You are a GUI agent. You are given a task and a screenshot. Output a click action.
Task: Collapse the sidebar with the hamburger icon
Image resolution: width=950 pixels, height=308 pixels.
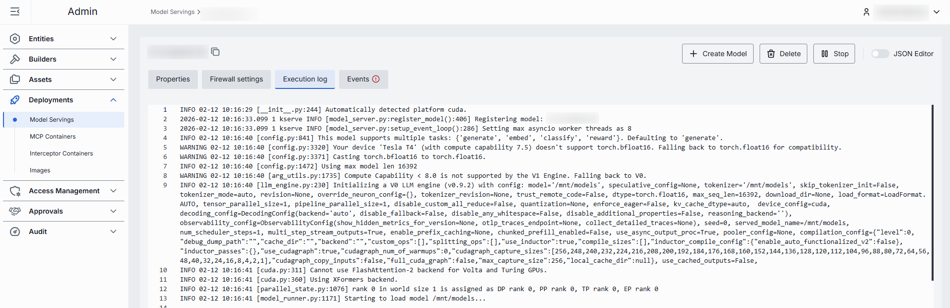point(15,11)
